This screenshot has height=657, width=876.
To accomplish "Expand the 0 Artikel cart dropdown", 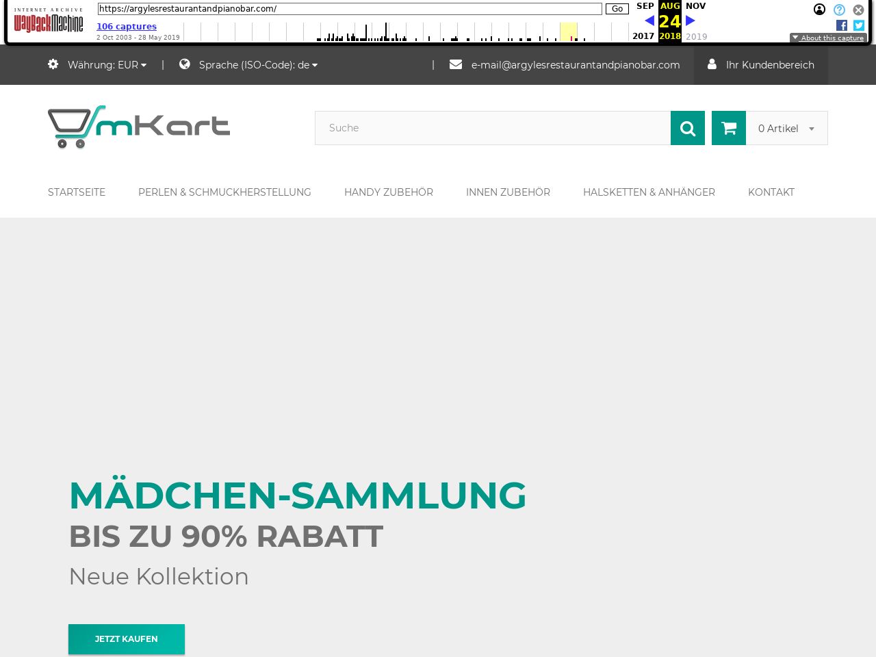I will pos(786,128).
